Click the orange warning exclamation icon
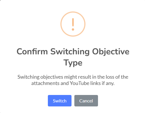Viewport: 145px width, 113px height. click(x=73, y=24)
